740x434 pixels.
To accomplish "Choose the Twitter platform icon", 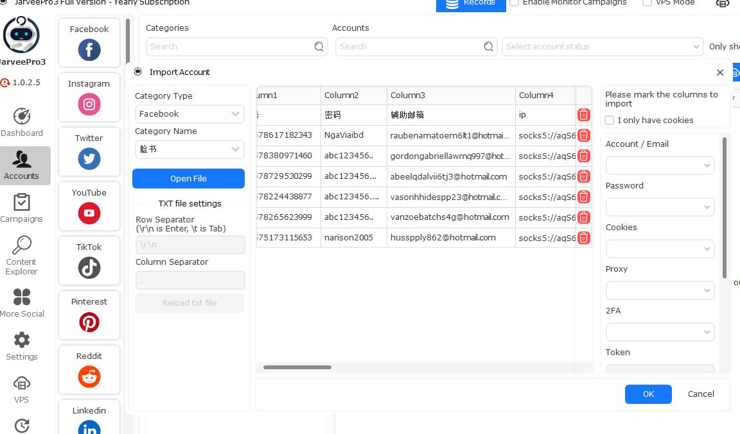I will tap(89, 158).
